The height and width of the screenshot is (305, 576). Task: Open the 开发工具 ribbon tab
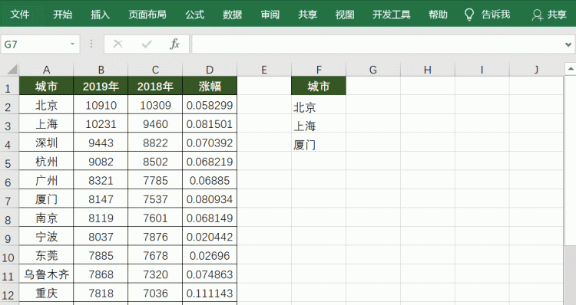[391, 15]
